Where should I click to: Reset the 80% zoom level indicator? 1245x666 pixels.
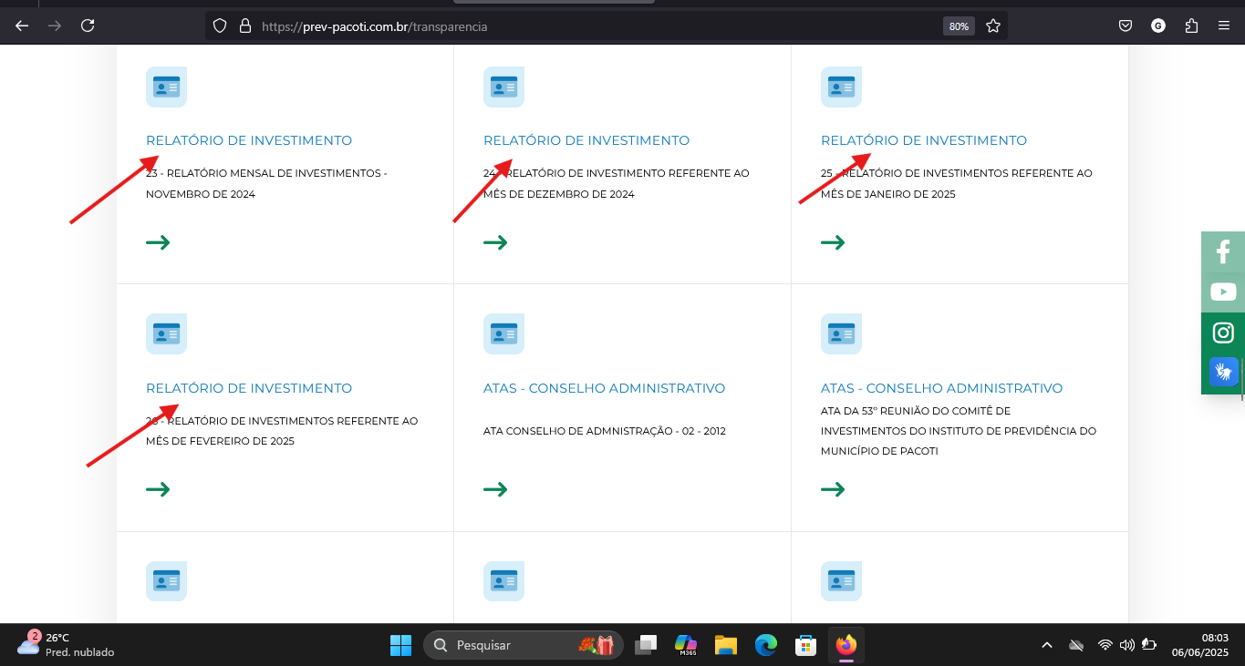tap(959, 26)
